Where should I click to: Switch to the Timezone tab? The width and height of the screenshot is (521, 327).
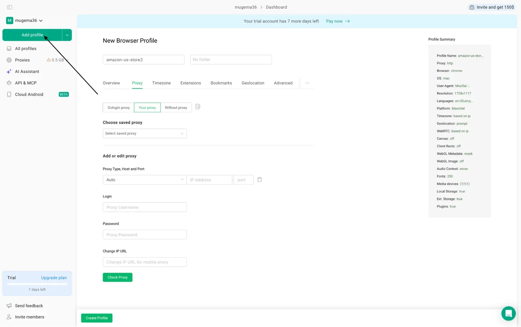[x=162, y=83]
